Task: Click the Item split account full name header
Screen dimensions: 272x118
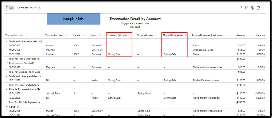Action: click(x=207, y=35)
